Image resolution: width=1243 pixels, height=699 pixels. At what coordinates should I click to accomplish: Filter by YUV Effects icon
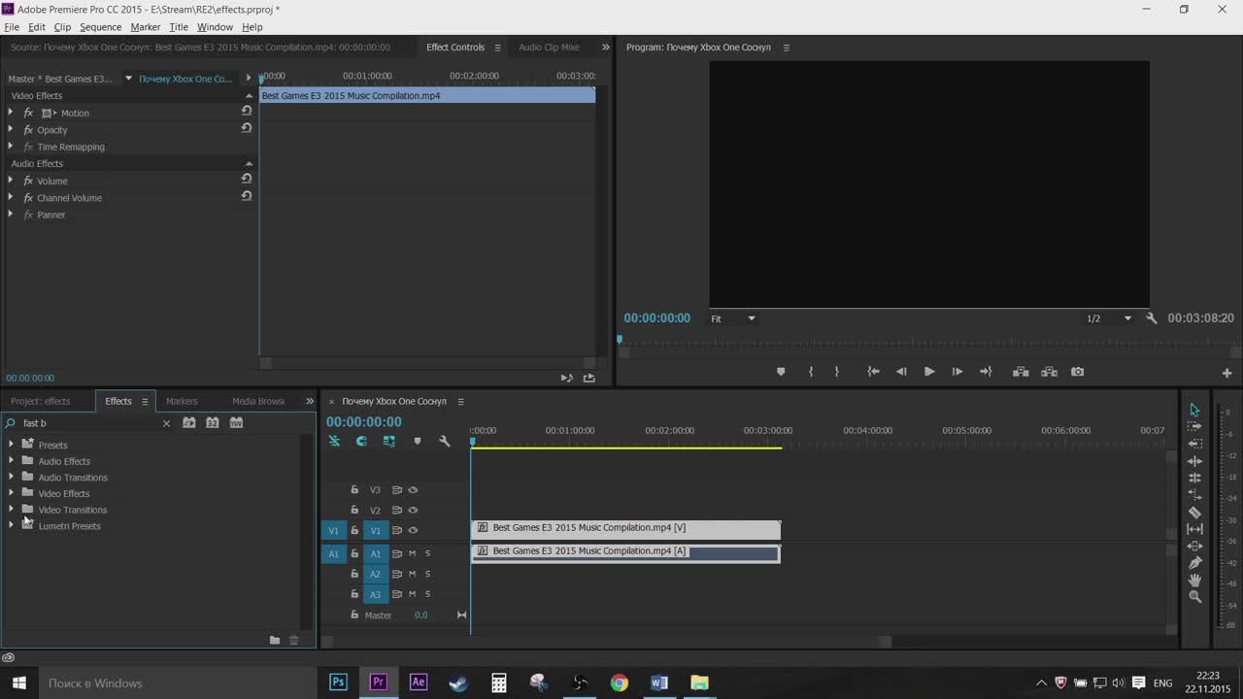click(236, 422)
